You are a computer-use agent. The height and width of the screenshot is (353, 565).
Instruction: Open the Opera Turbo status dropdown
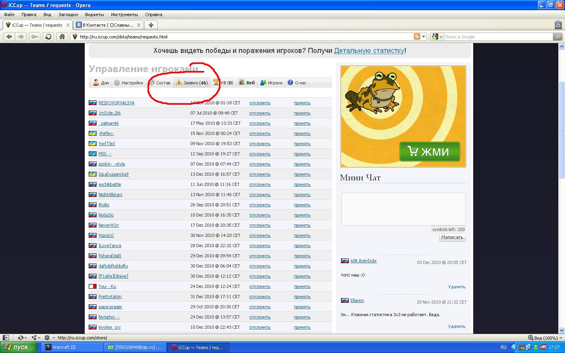click(49, 338)
